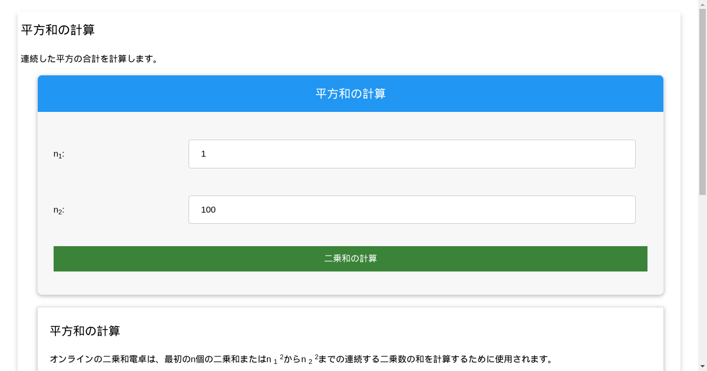Click the n2 label

tap(59, 210)
